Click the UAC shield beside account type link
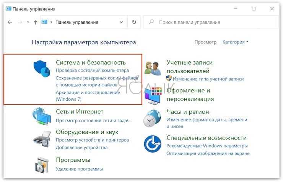The image size is (283, 182). pyautogui.click(x=169, y=78)
